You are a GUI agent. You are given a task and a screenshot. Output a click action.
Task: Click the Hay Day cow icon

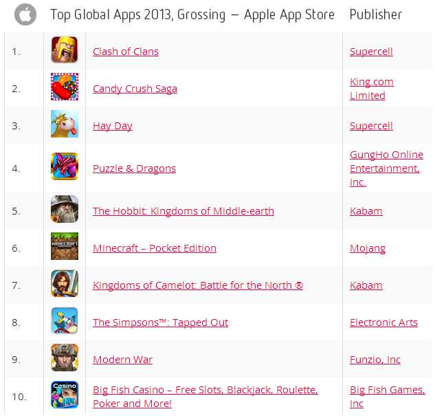coord(65,124)
